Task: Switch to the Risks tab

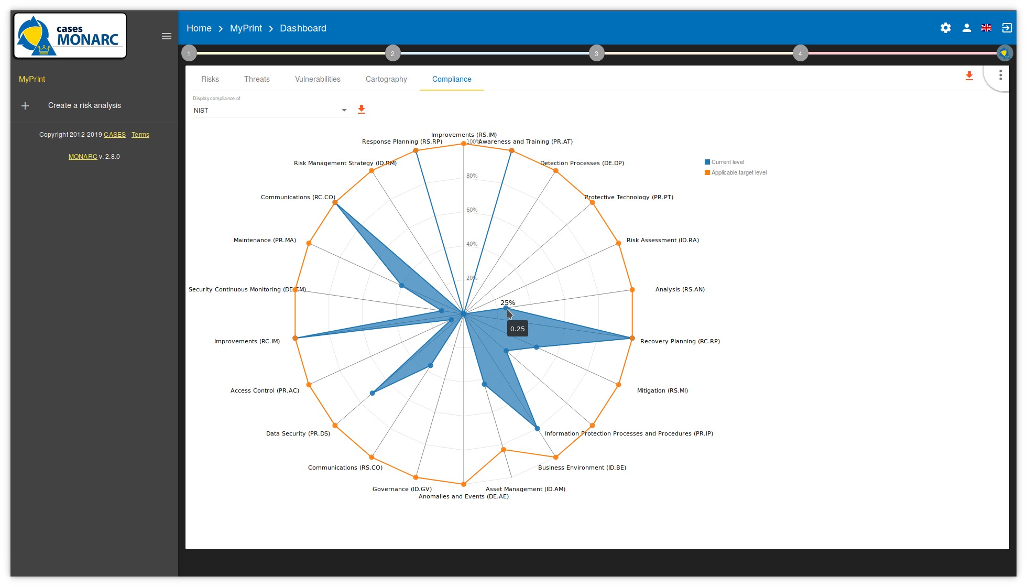Action: click(210, 79)
